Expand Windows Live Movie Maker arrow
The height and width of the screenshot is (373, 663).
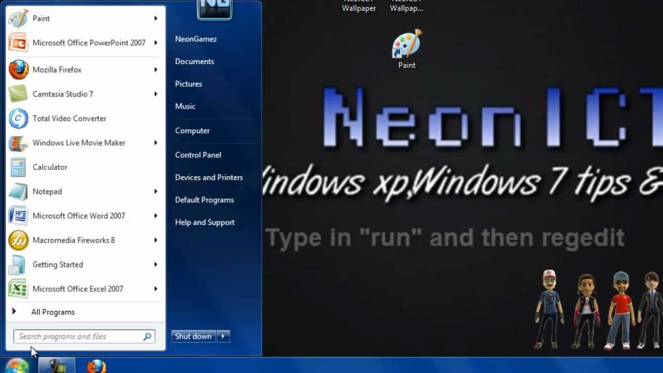point(155,142)
